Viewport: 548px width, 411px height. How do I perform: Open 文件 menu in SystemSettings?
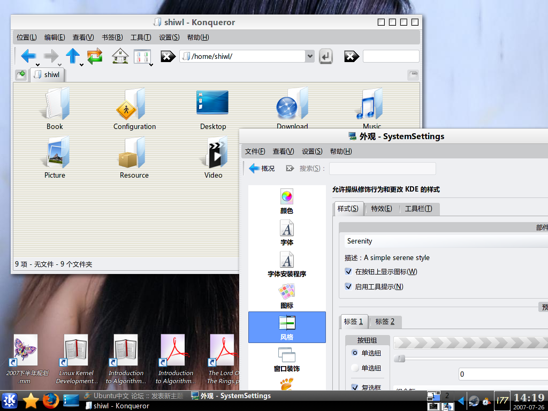point(255,151)
